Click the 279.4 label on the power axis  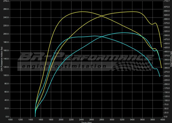(x=5, y=1)
